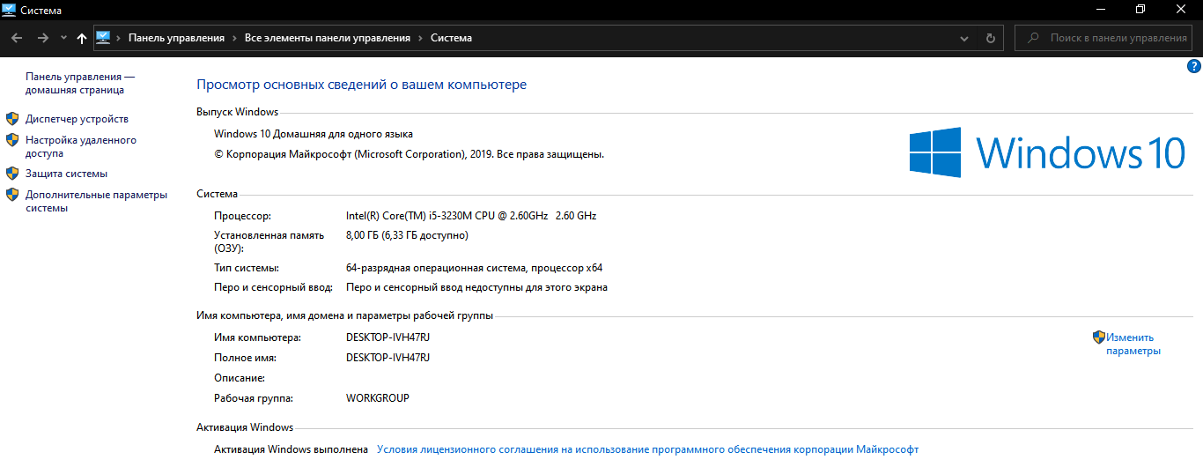This screenshot has width=1203, height=467.
Task: Select workgroup value 'WORKGROUP'
Action: coord(378,398)
